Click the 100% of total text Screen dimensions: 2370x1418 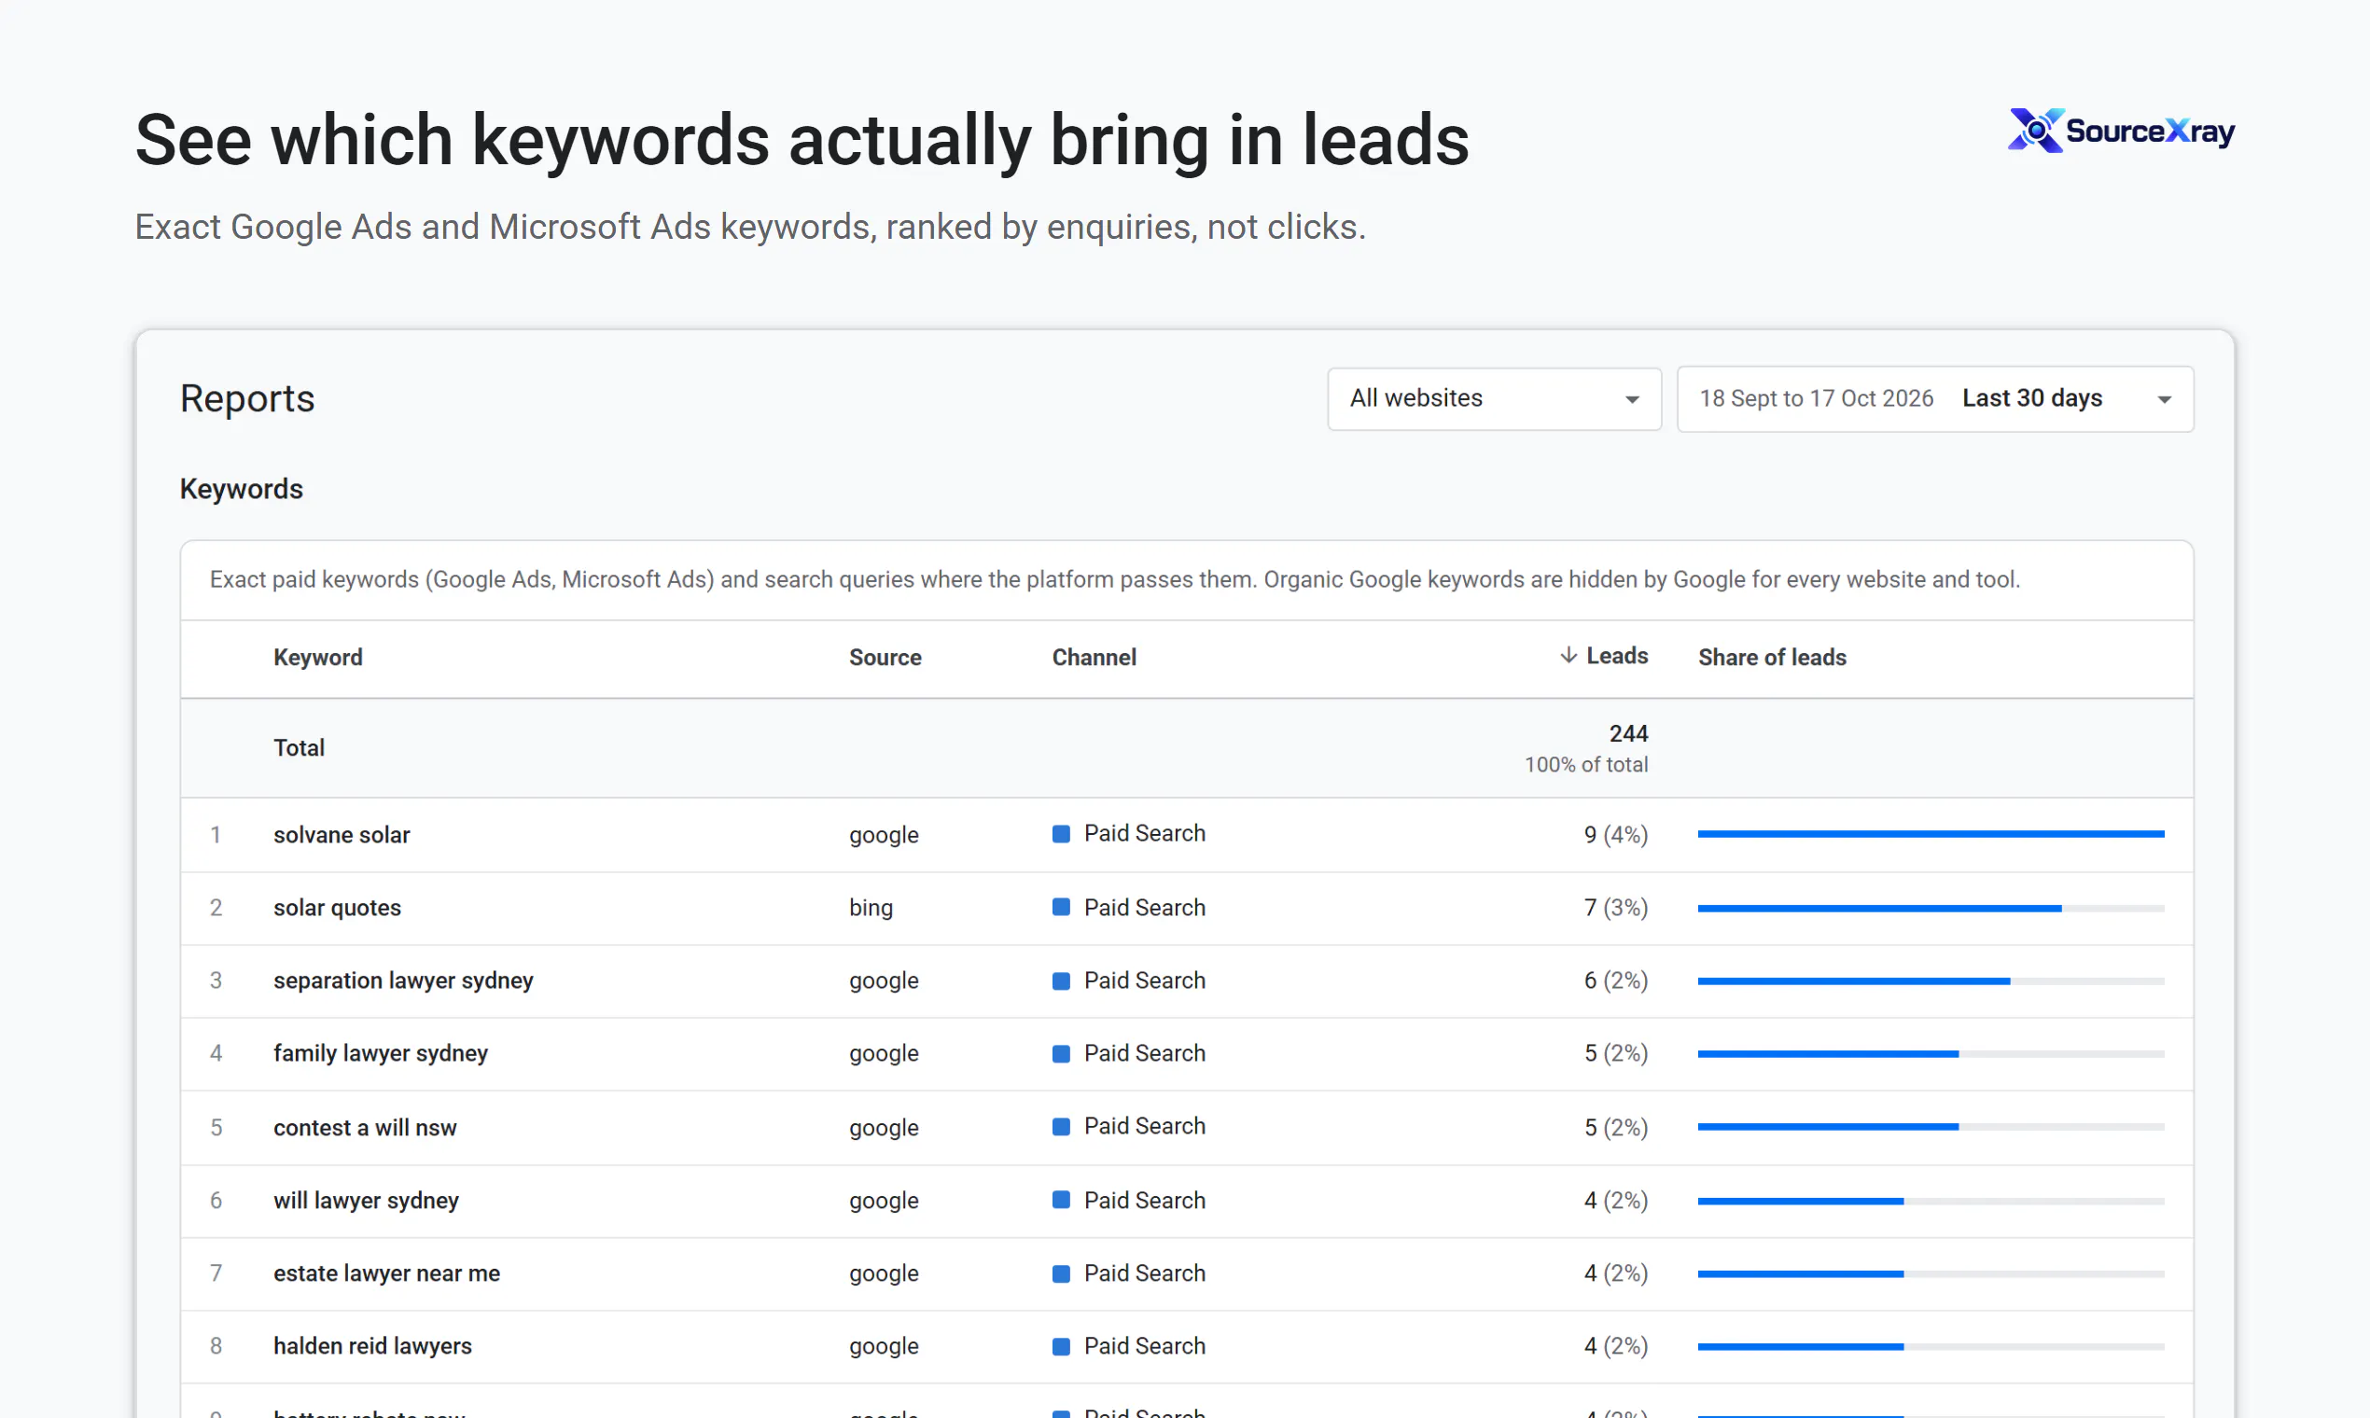(1586, 764)
